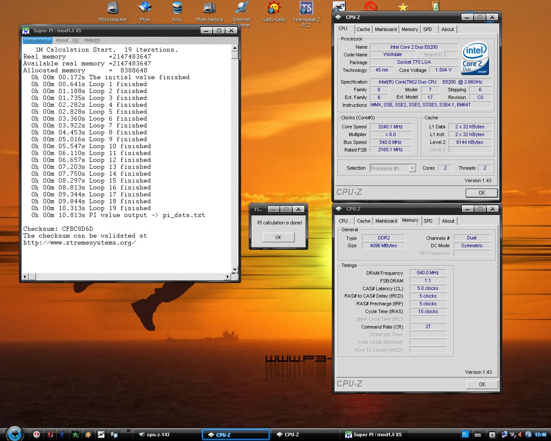The height and width of the screenshot is (441, 551).
Task: Select the Memory tab in upper CPU-Z
Action: 409,29
